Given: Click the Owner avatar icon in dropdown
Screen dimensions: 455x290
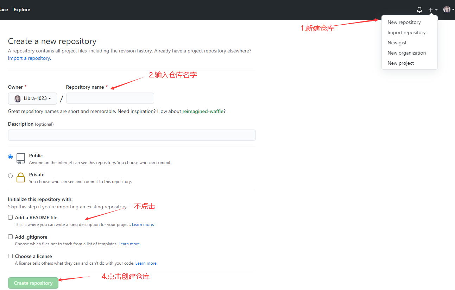Looking at the screenshot, I should (18, 99).
